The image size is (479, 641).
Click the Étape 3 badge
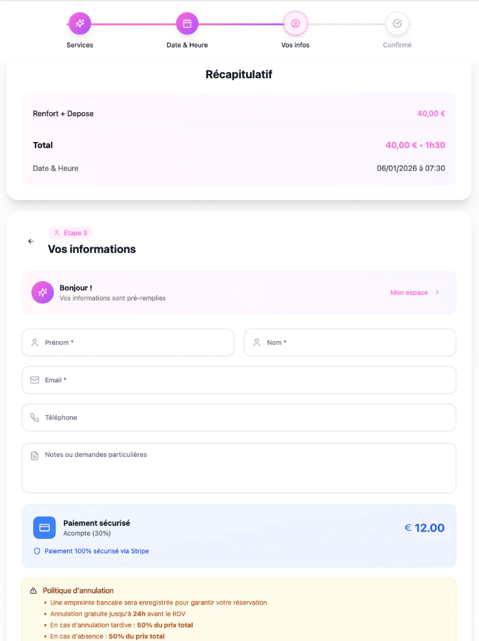pos(70,232)
